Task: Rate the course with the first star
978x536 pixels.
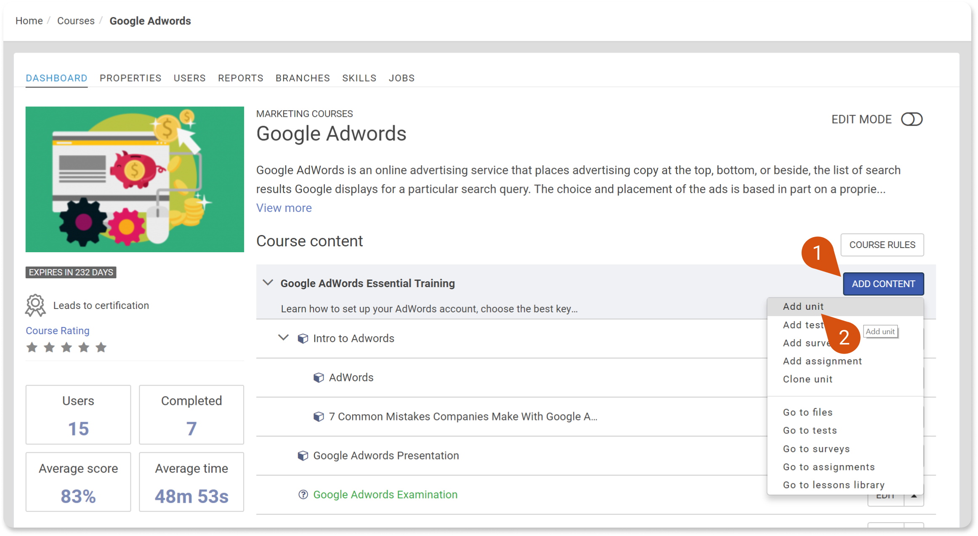Action: point(32,347)
